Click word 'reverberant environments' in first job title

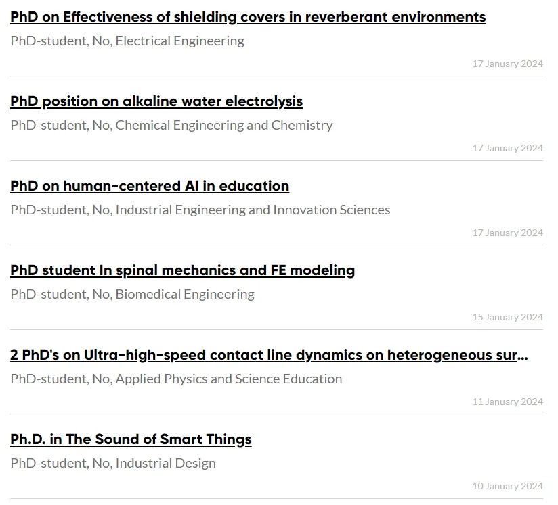tap(395, 17)
